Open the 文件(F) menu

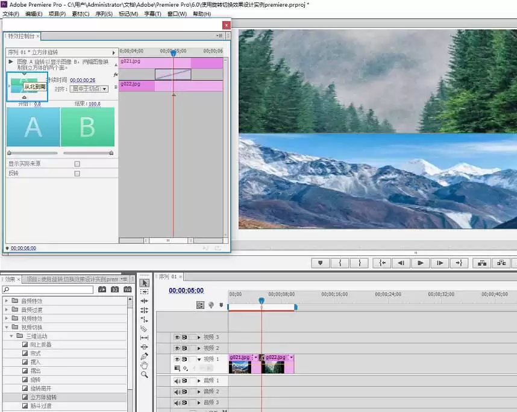coord(11,13)
